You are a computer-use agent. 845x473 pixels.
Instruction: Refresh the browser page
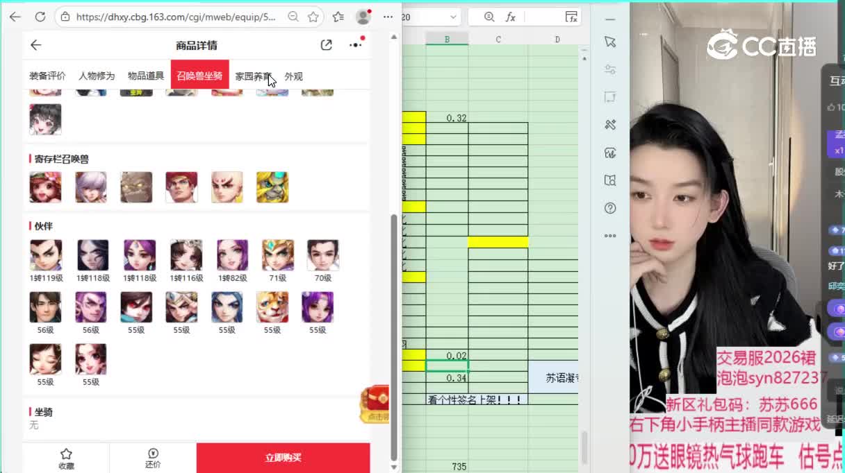pos(40,17)
